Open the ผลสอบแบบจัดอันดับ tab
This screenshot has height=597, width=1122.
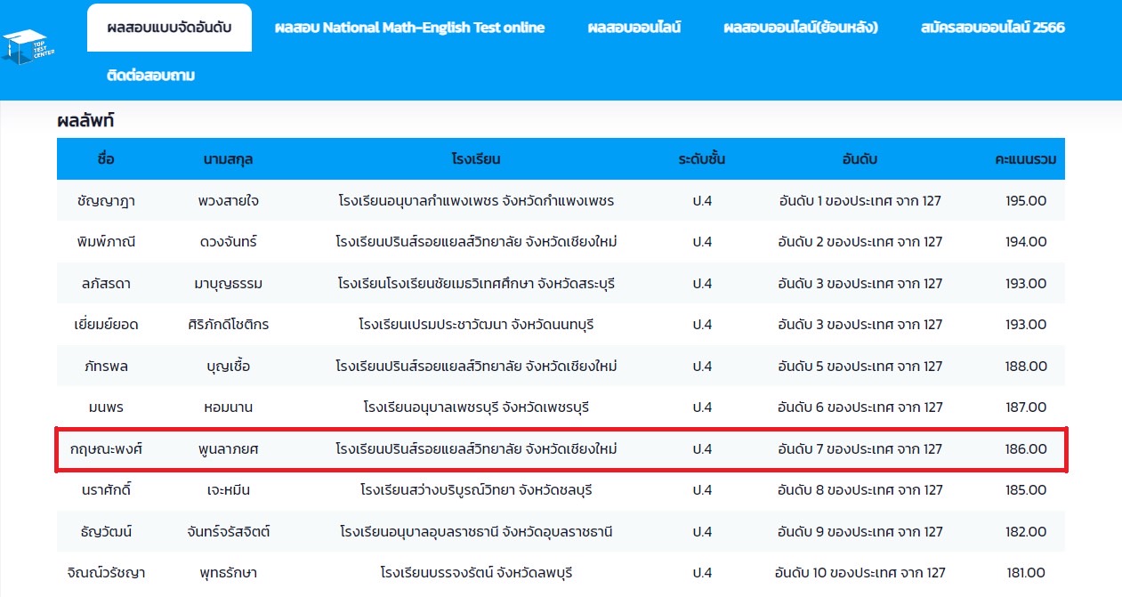click(x=169, y=28)
